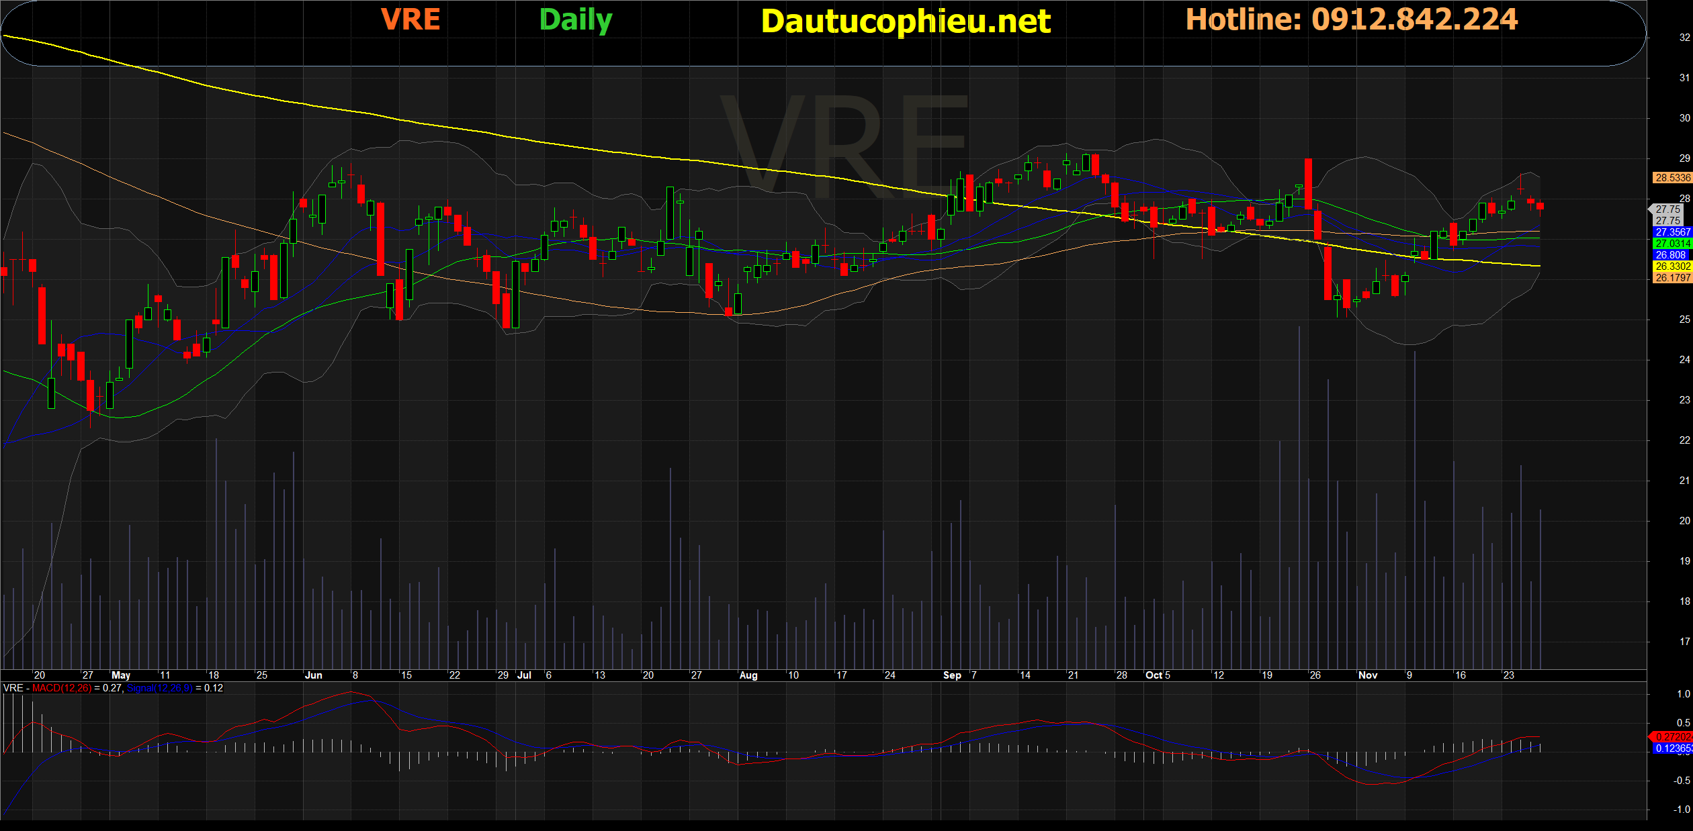This screenshot has height=831, width=1693.
Task: Click the blue 27.3567 value tag
Action: (1672, 232)
